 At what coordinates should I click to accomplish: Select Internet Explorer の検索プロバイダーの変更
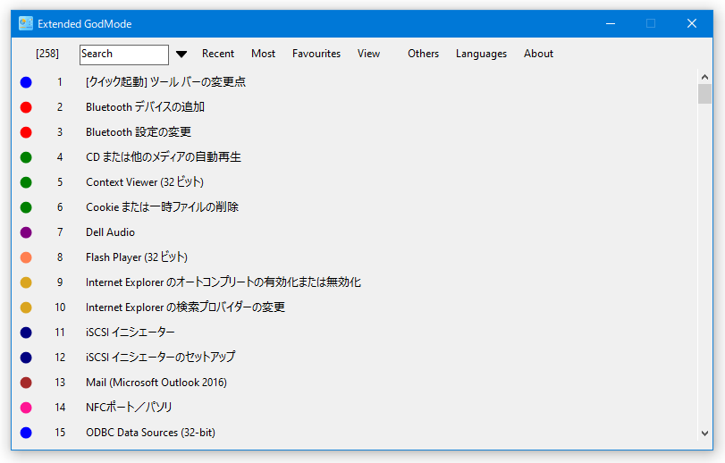click(x=185, y=307)
